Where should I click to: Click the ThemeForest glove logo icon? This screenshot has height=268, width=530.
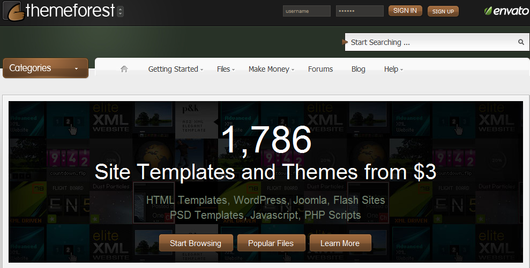[x=13, y=11]
